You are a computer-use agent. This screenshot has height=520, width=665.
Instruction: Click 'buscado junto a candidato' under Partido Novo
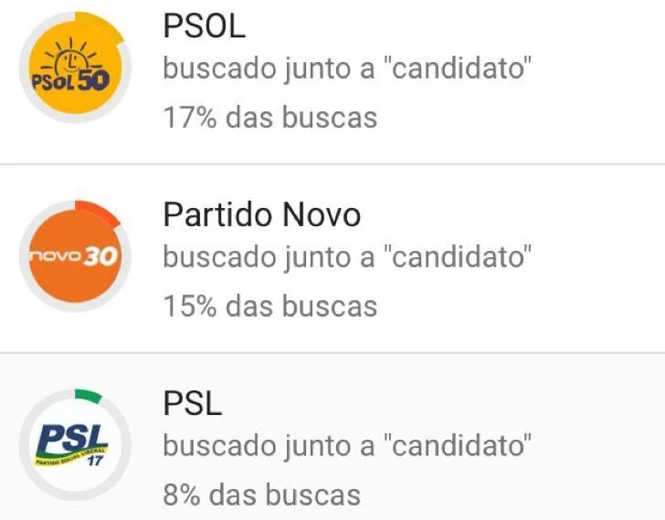point(347,257)
